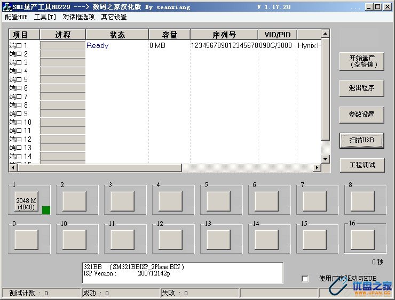Select the port 5 slot button

point(218,201)
